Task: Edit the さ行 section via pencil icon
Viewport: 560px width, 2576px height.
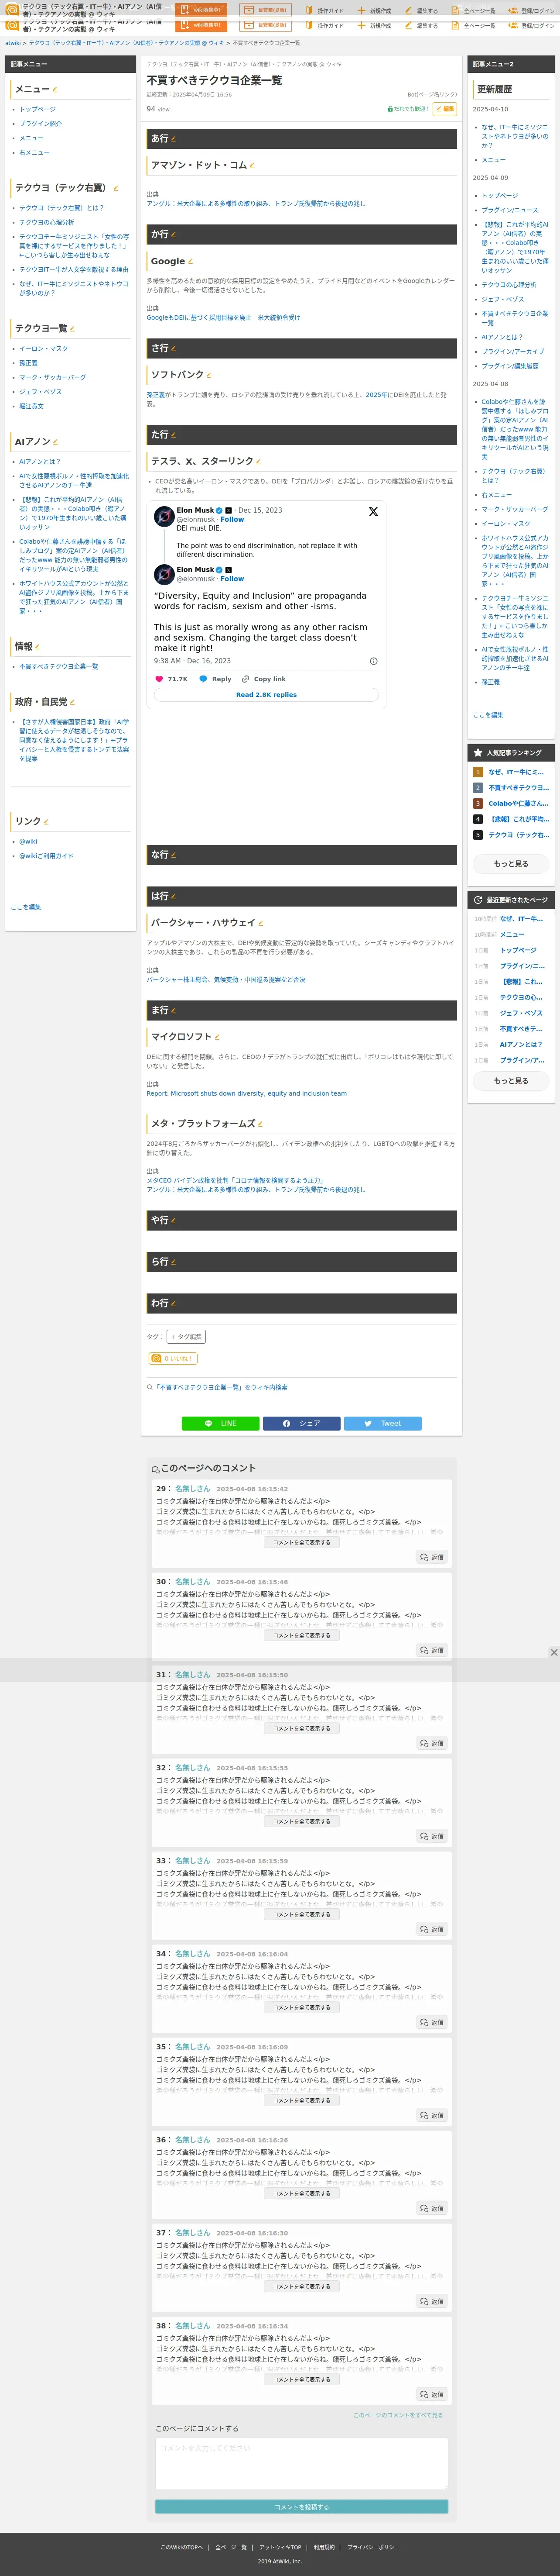Action: point(174,349)
